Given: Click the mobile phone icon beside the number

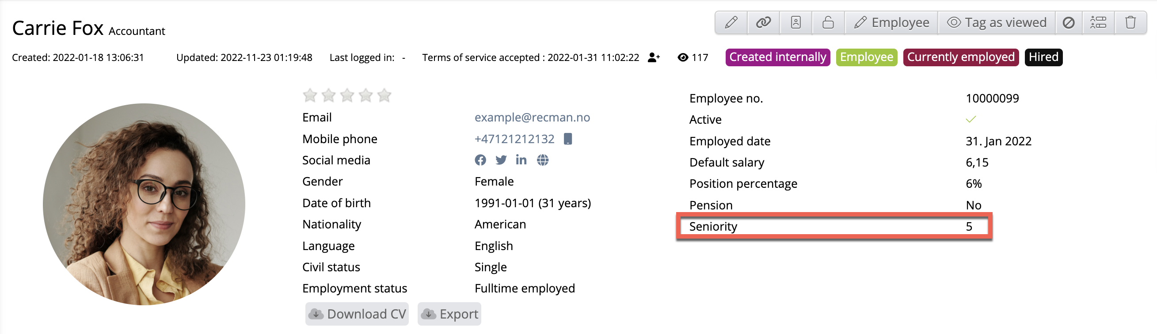Looking at the screenshot, I should (568, 139).
